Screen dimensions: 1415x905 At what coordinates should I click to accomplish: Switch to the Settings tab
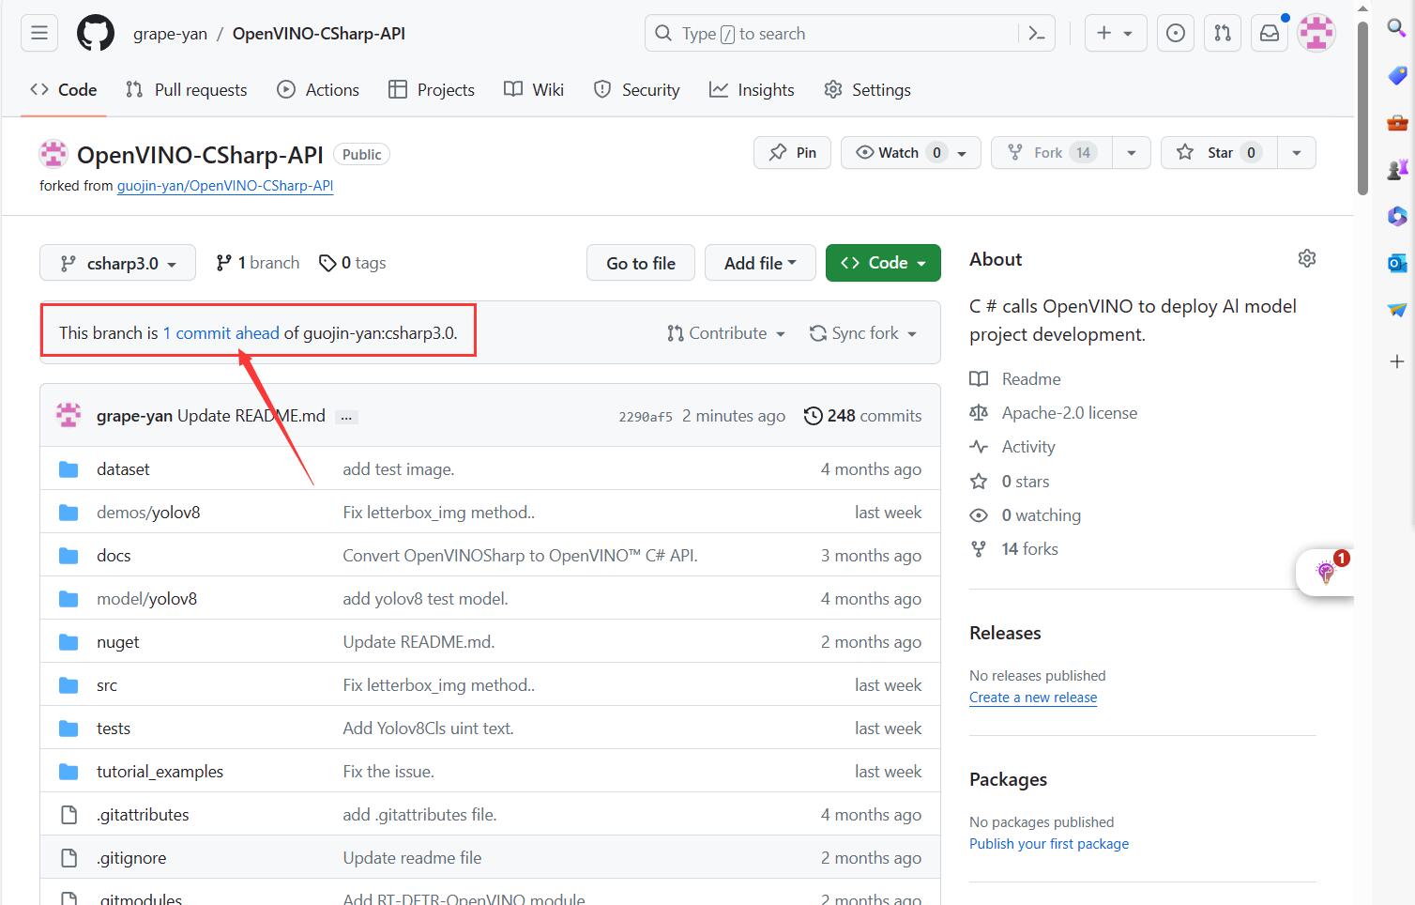[x=867, y=90]
